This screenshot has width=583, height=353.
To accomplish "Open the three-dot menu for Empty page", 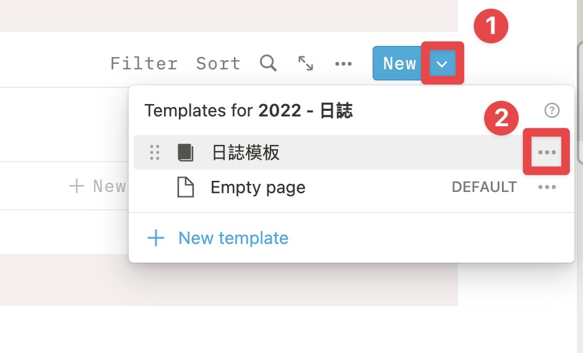I will pyautogui.click(x=547, y=187).
